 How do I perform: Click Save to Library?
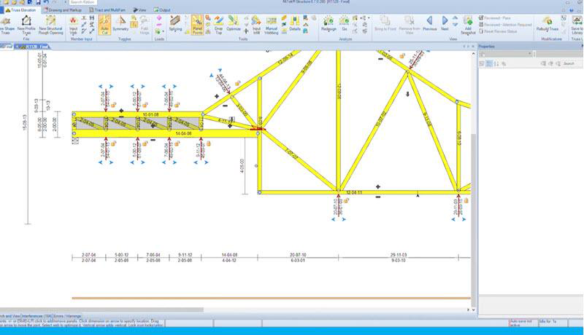577,25
